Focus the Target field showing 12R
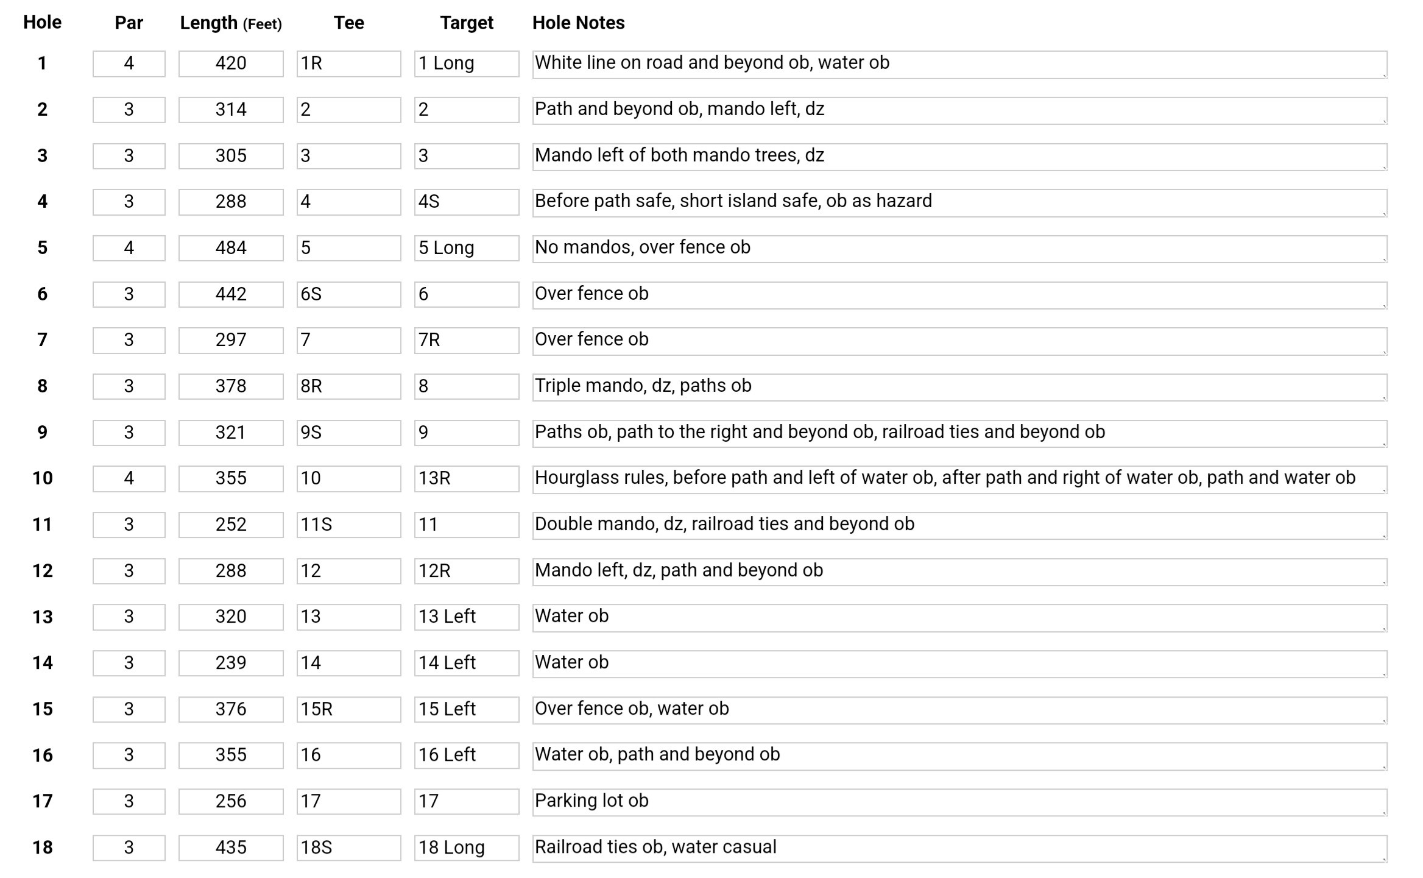Viewport: 1423px width, 878px height. click(466, 571)
